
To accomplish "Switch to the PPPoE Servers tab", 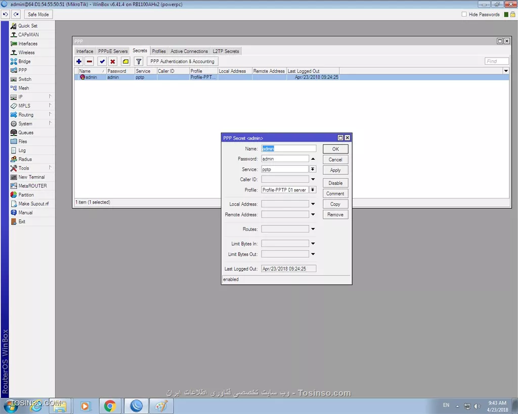I will (x=113, y=51).
